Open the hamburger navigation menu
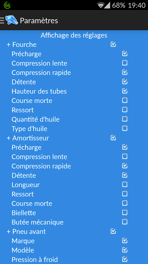The width and height of the screenshot is (148, 264). coord(2,20)
